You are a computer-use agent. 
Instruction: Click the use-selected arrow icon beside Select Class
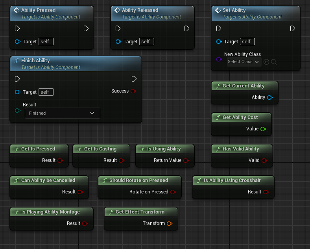(266, 62)
